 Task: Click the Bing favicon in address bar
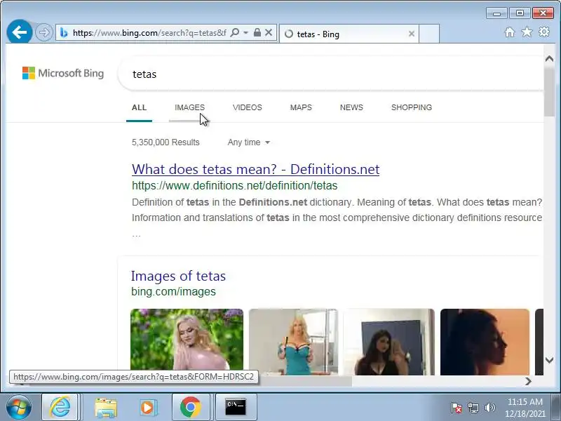click(64, 33)
